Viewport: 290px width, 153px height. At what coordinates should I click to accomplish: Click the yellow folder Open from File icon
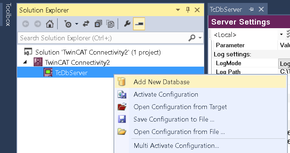point(122,131)
